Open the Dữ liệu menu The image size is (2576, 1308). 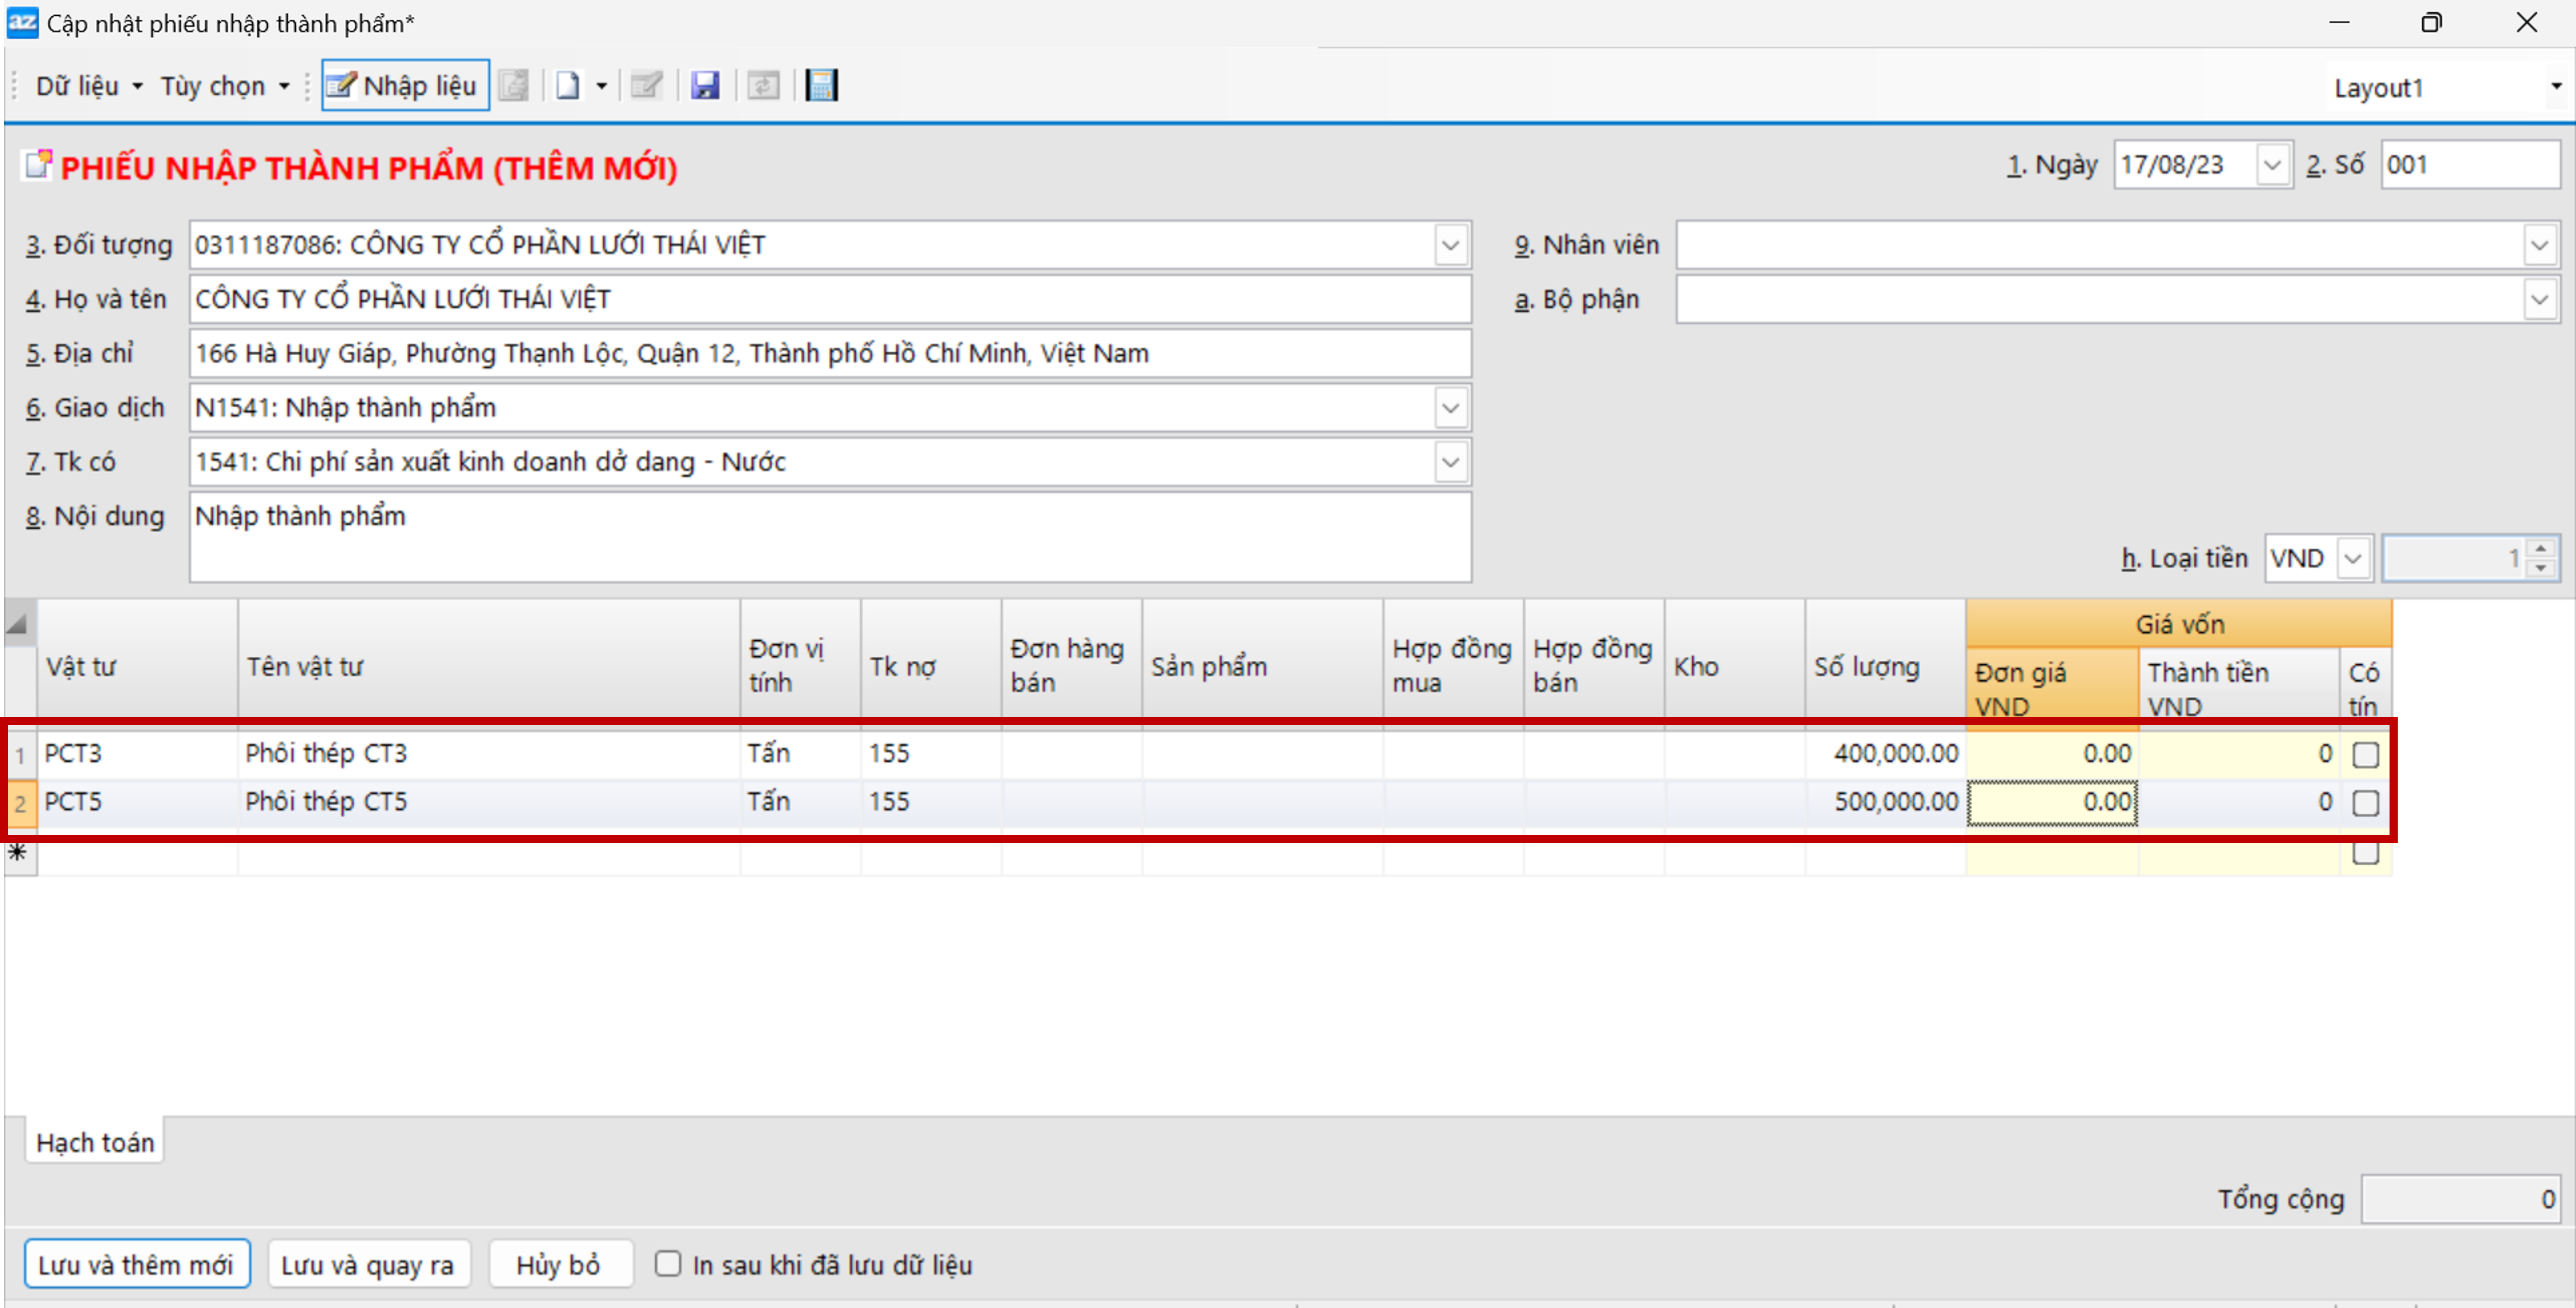88,86
